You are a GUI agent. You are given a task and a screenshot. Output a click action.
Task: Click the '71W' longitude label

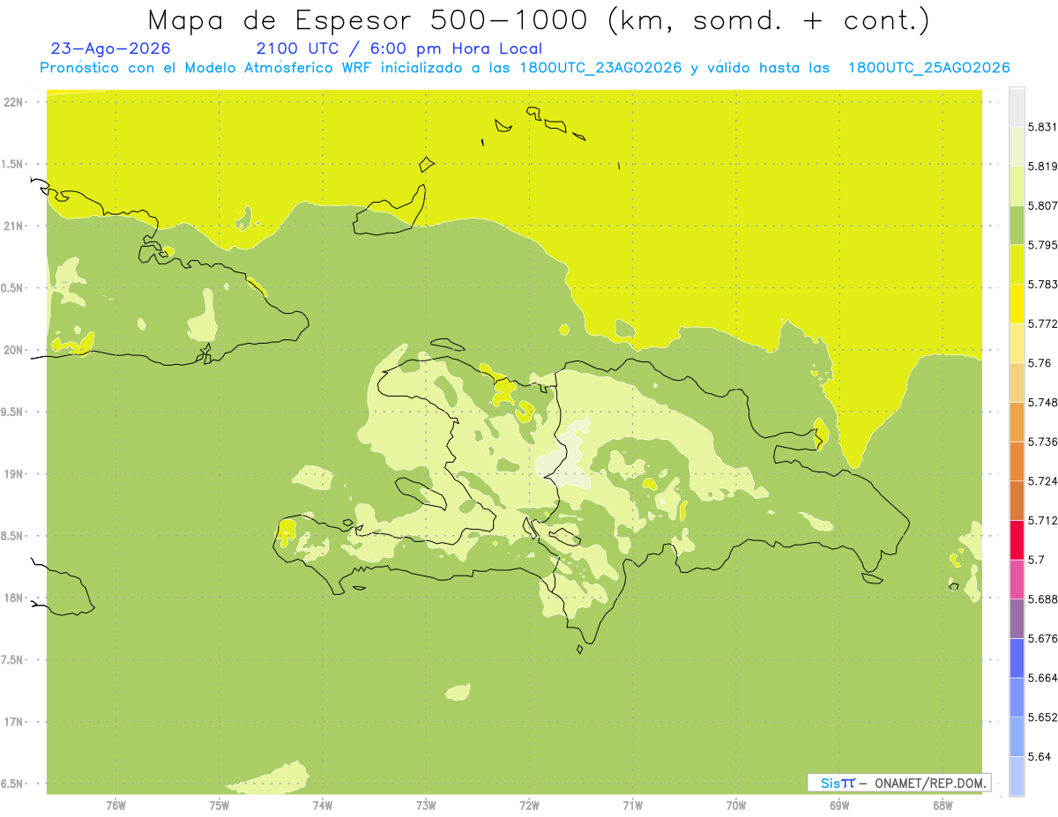632,806
